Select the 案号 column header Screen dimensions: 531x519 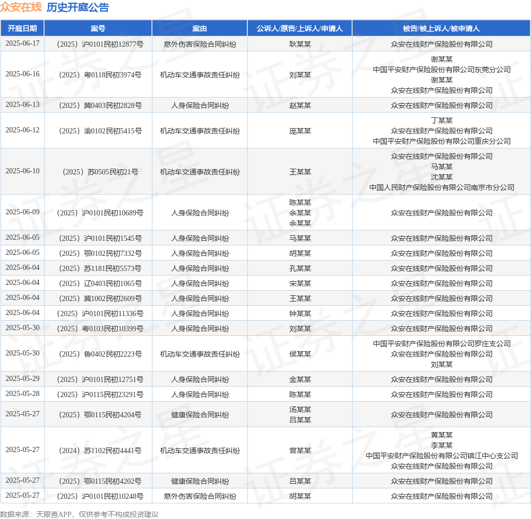98,29
